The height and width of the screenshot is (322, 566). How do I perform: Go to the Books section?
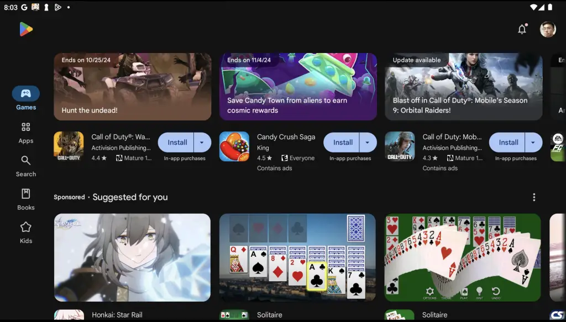(x=26, y=200)
